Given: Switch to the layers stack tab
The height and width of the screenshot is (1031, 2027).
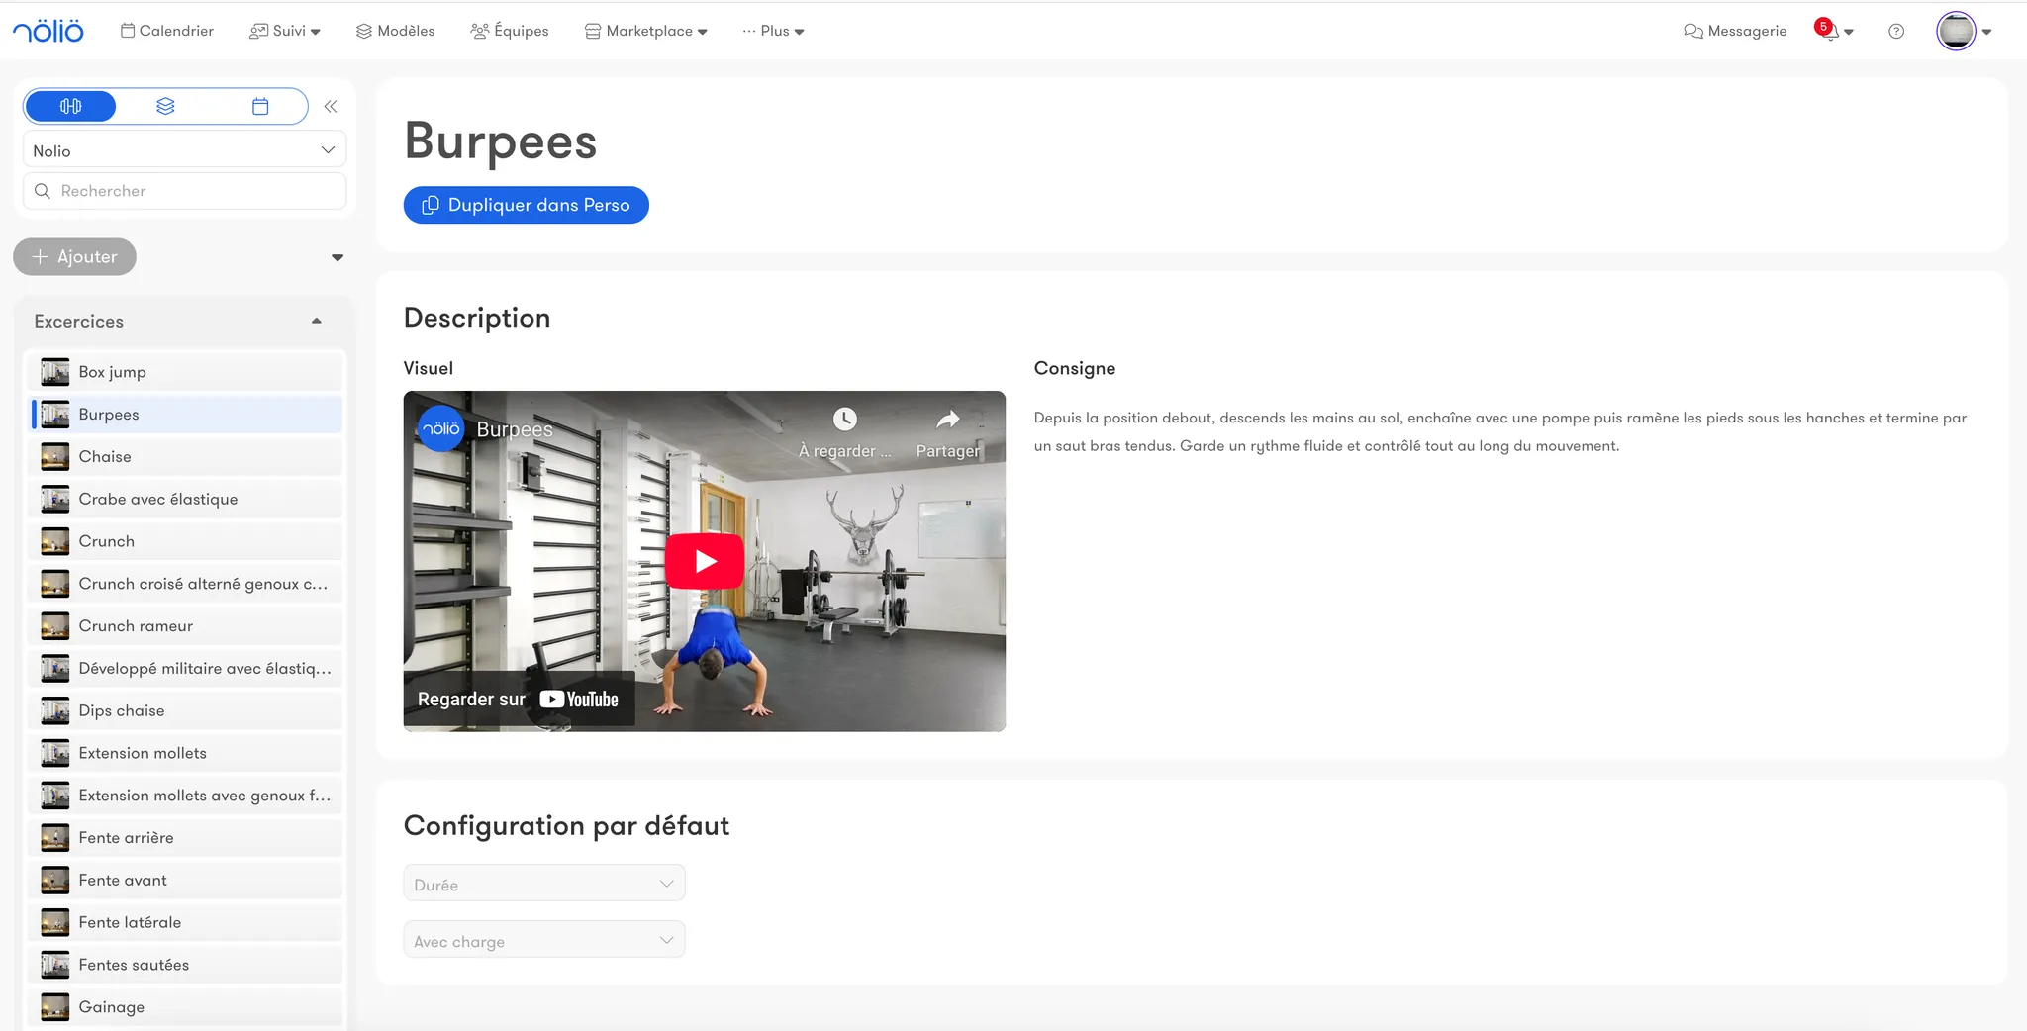Looking at the screenshot, I should 165,106.
